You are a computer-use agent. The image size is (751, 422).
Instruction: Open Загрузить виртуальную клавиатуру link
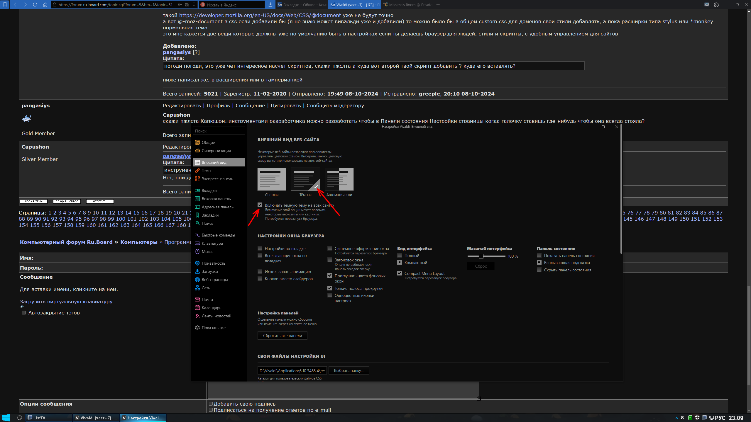tap(66, 302)
